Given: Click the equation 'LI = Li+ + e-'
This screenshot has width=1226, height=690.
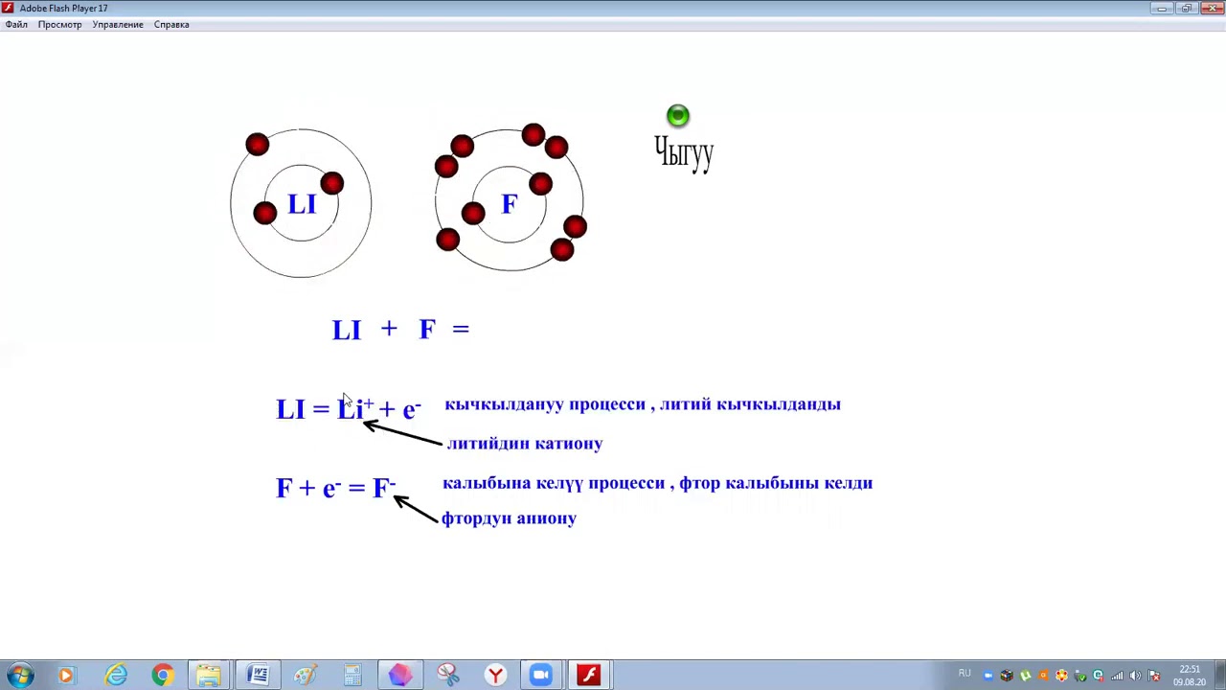Looking at the screenshot, I should pos(349,409).
